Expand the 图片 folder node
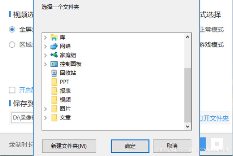The height and width of the screenshot is (156, 233). coord(46,109)
